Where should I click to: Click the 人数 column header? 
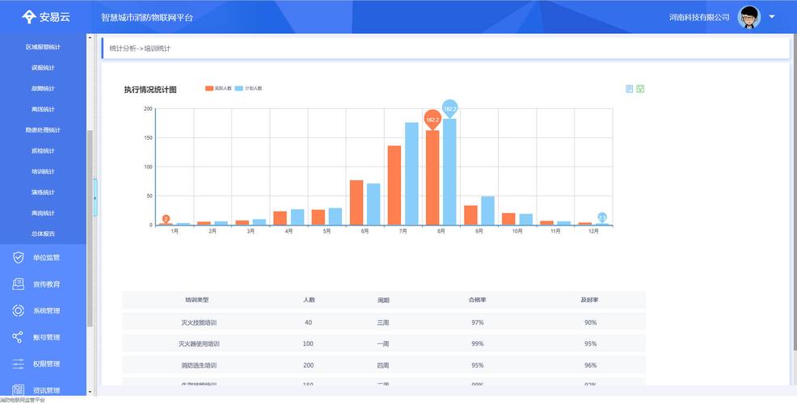pos(309,300)
